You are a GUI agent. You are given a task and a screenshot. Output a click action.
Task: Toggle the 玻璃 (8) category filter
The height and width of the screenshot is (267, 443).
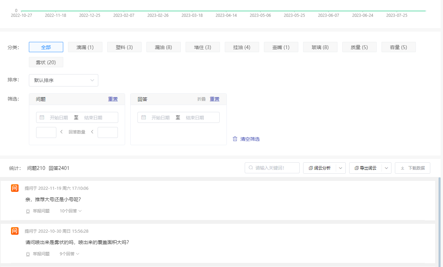click(320, 47)
